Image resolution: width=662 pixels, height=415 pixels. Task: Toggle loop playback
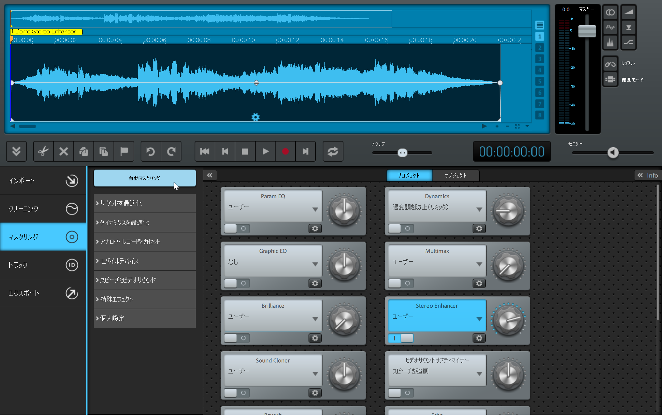[333, 152]
